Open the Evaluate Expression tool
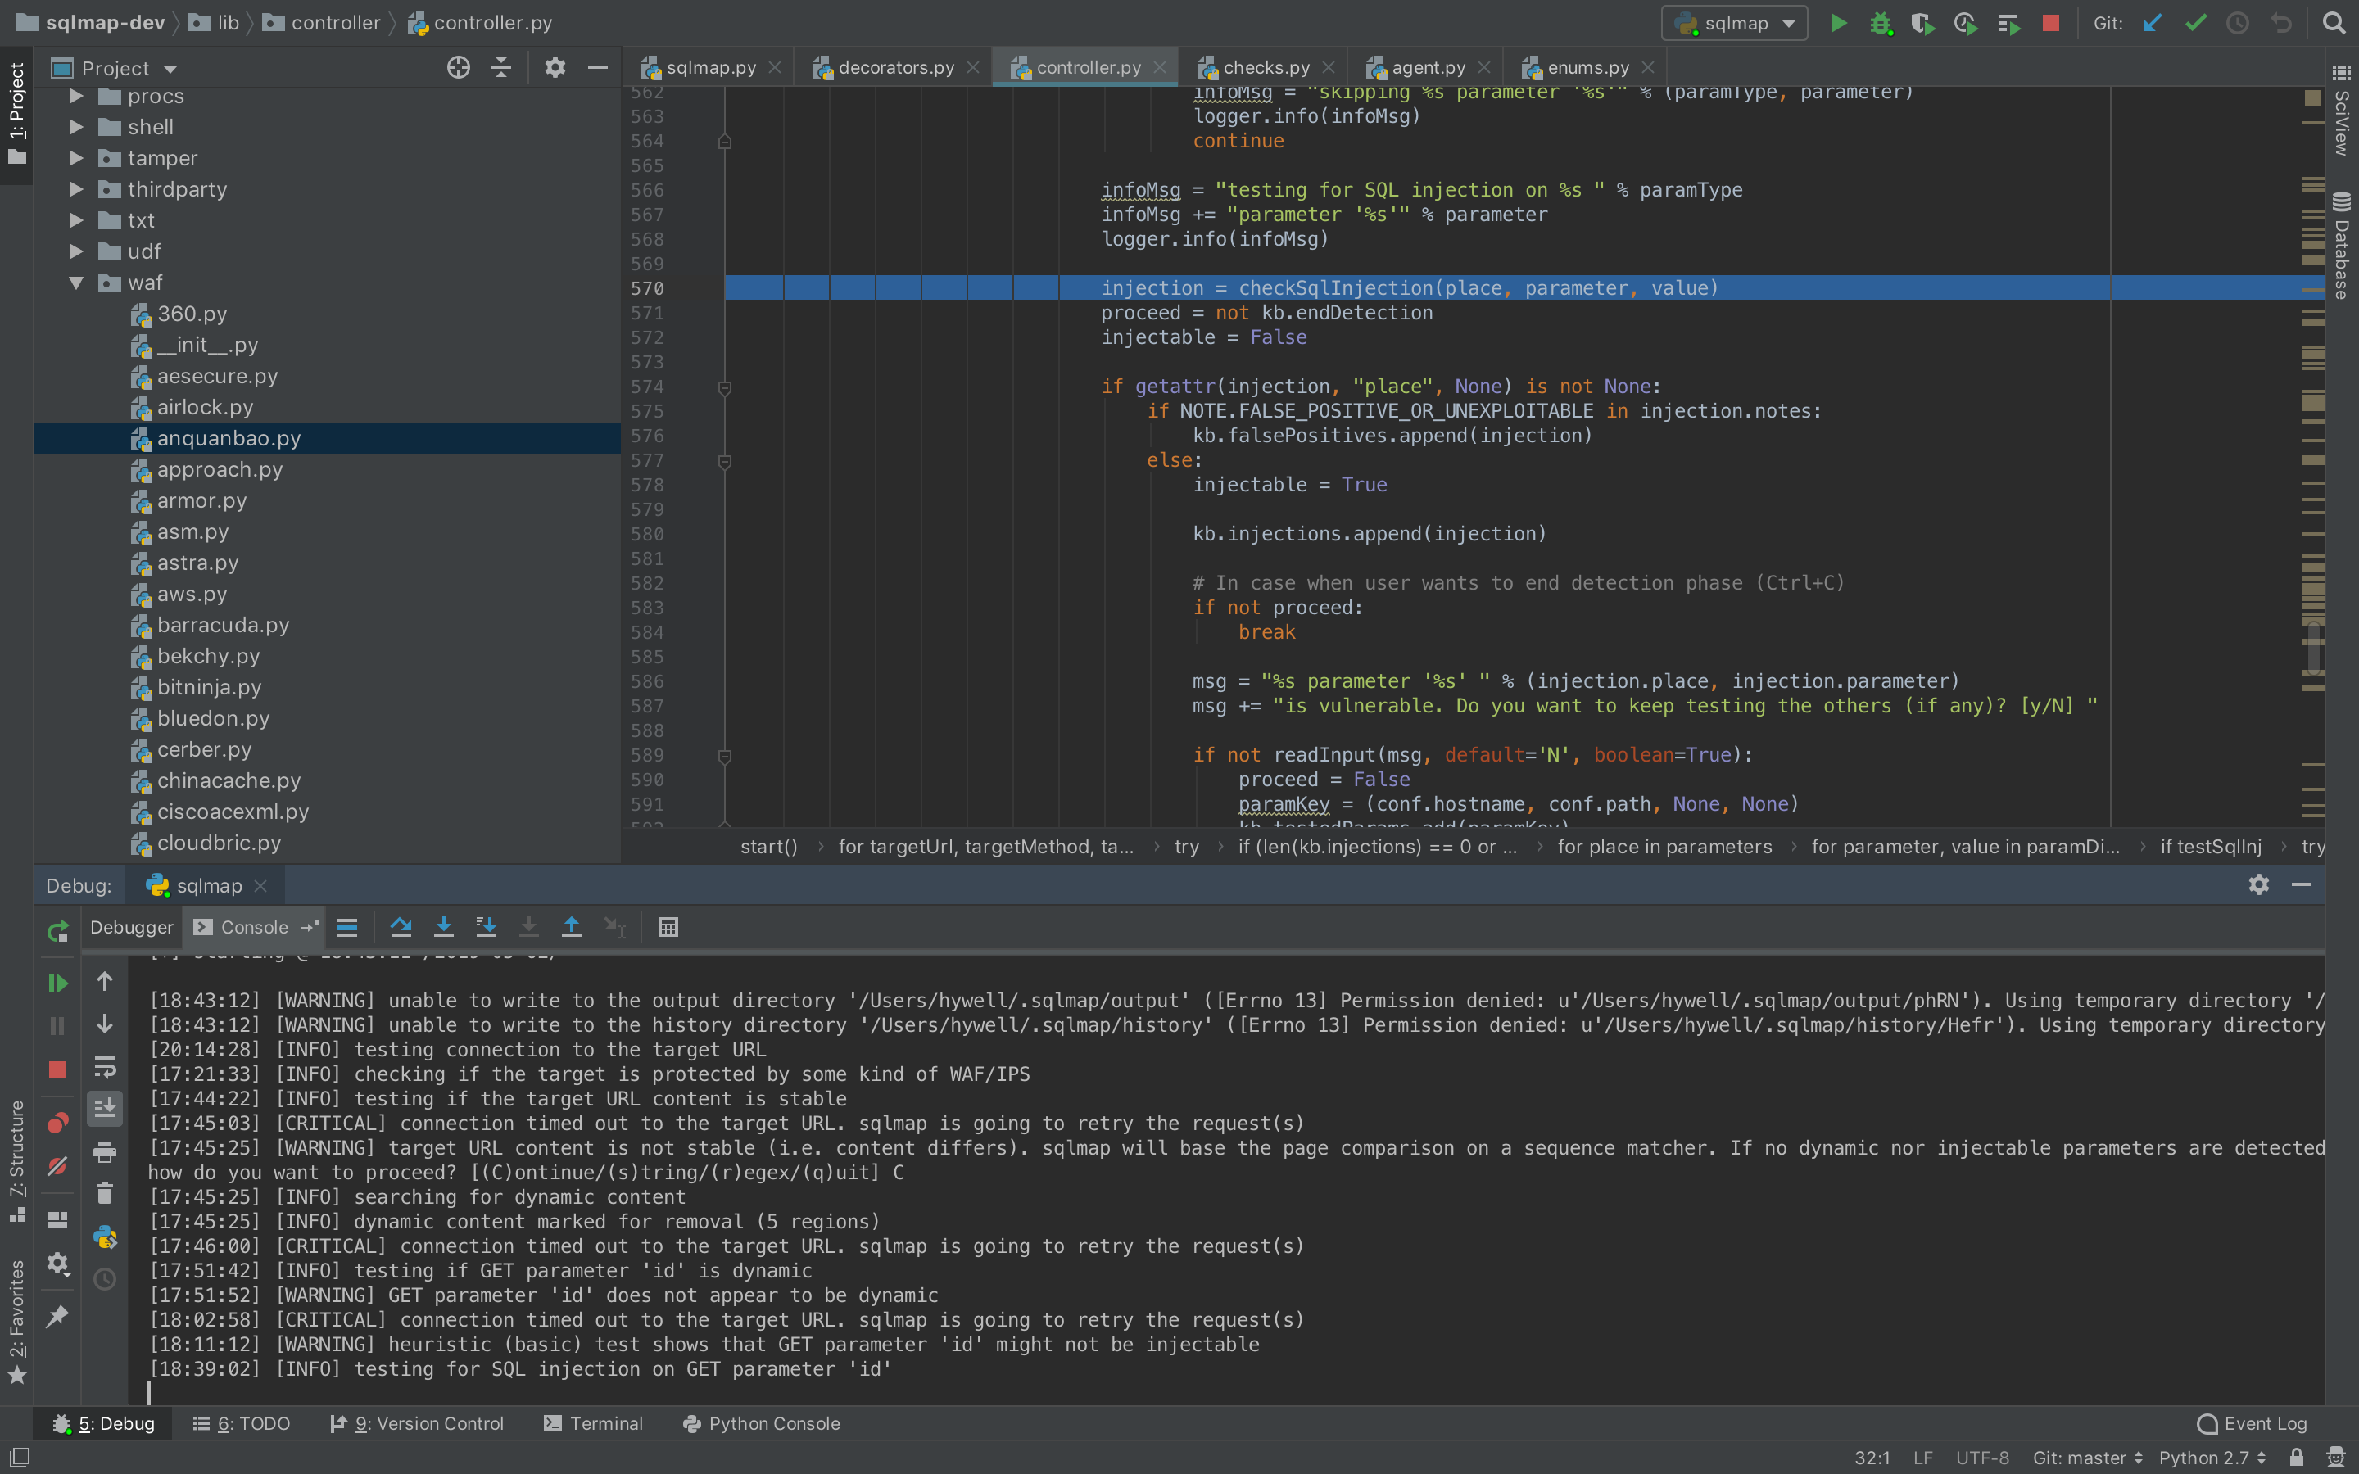Screen dimensions: 2359x1474 668,927
